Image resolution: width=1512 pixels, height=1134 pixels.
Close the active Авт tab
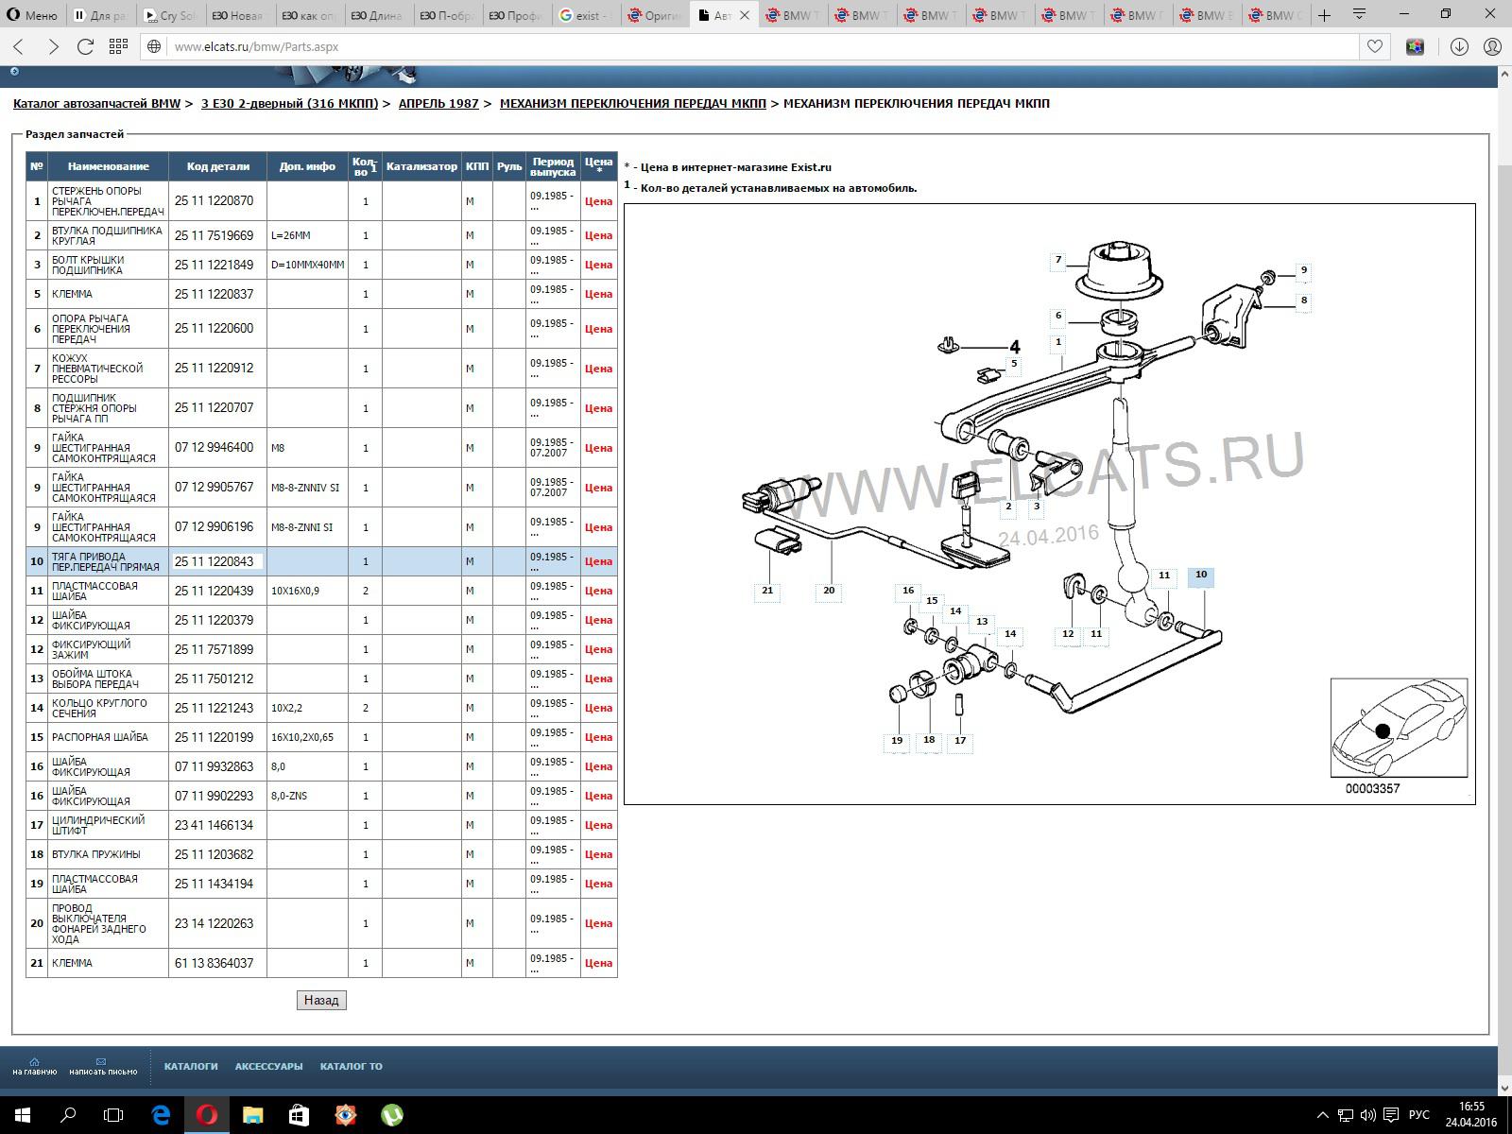coord(745,15)
